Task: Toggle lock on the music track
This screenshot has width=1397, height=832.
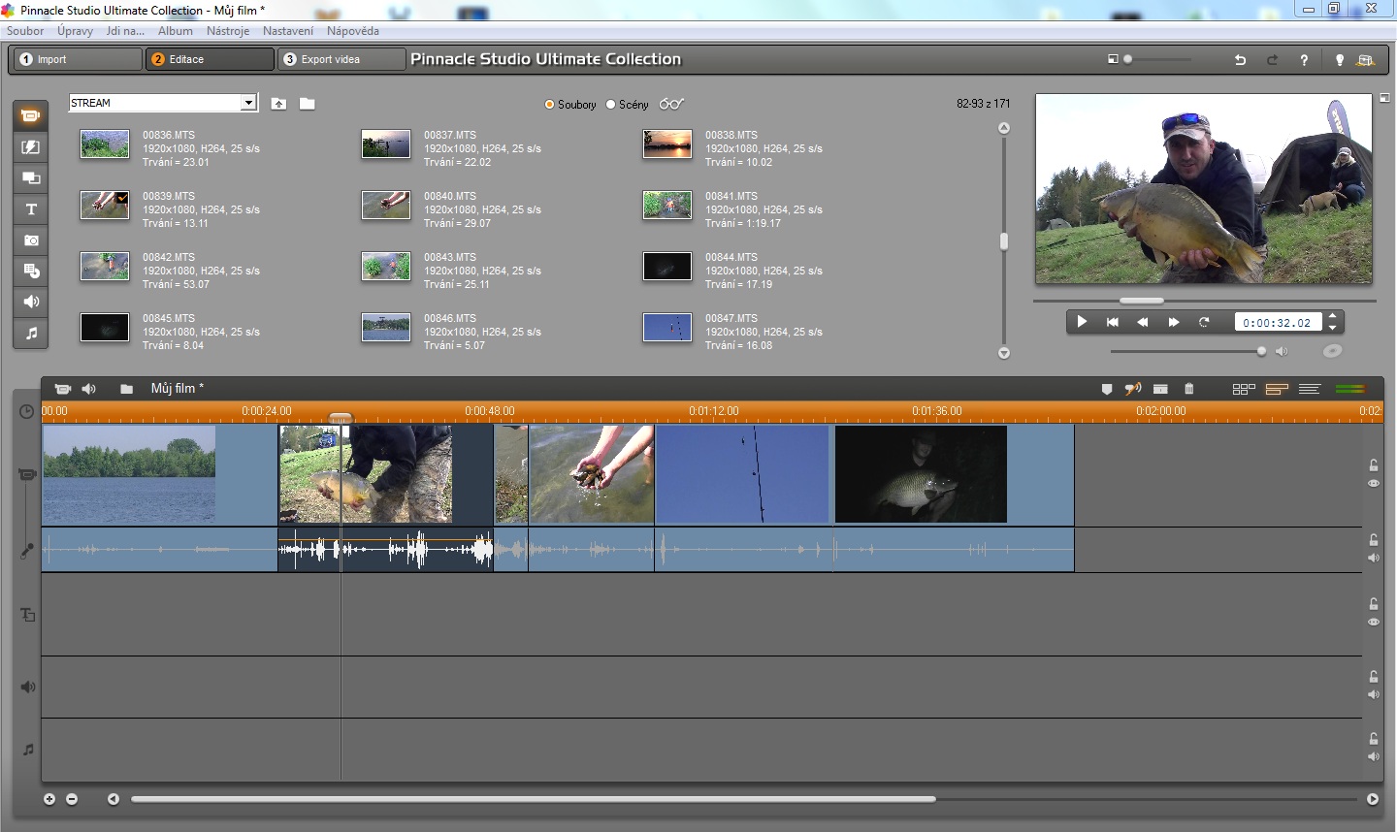Action: click(x=1373, y=739)
